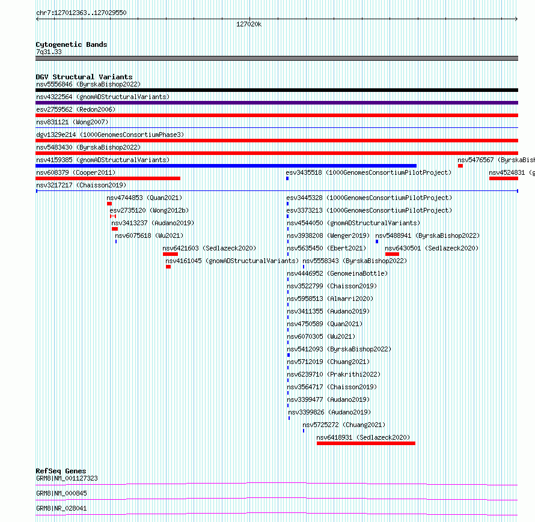The image size is (535, 522).
Task: Select the gray 7q31.33 cytogenetic band bar
Action: point(277,58)
